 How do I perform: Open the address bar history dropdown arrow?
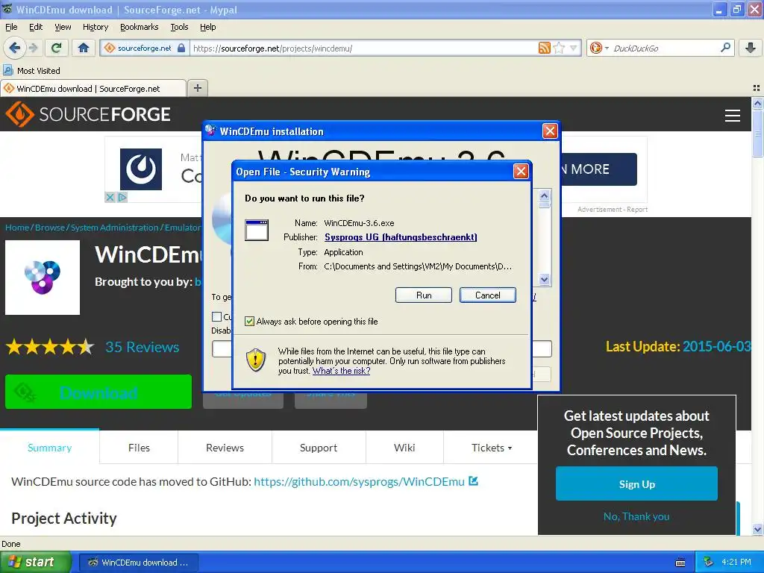coord(573,48)
